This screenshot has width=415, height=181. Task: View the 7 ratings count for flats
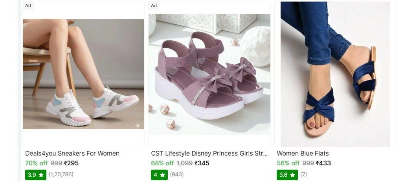point(304,174)
